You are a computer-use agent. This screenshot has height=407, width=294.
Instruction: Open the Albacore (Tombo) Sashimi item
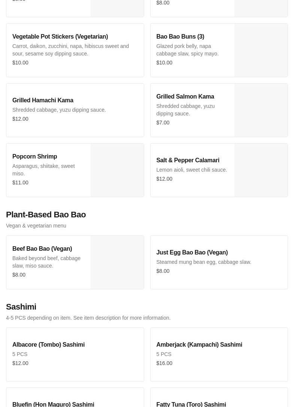tap(48, 345)
